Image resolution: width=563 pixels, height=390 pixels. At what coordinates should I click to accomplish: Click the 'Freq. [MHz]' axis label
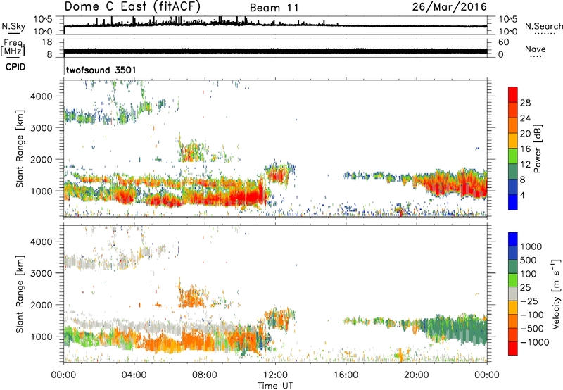click(13, 48)
